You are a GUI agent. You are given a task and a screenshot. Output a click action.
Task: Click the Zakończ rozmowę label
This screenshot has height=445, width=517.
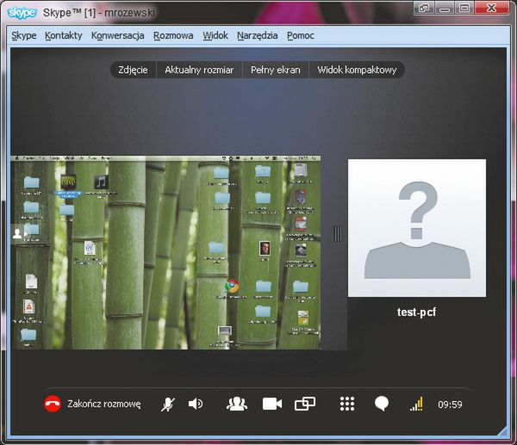point(104,404)
